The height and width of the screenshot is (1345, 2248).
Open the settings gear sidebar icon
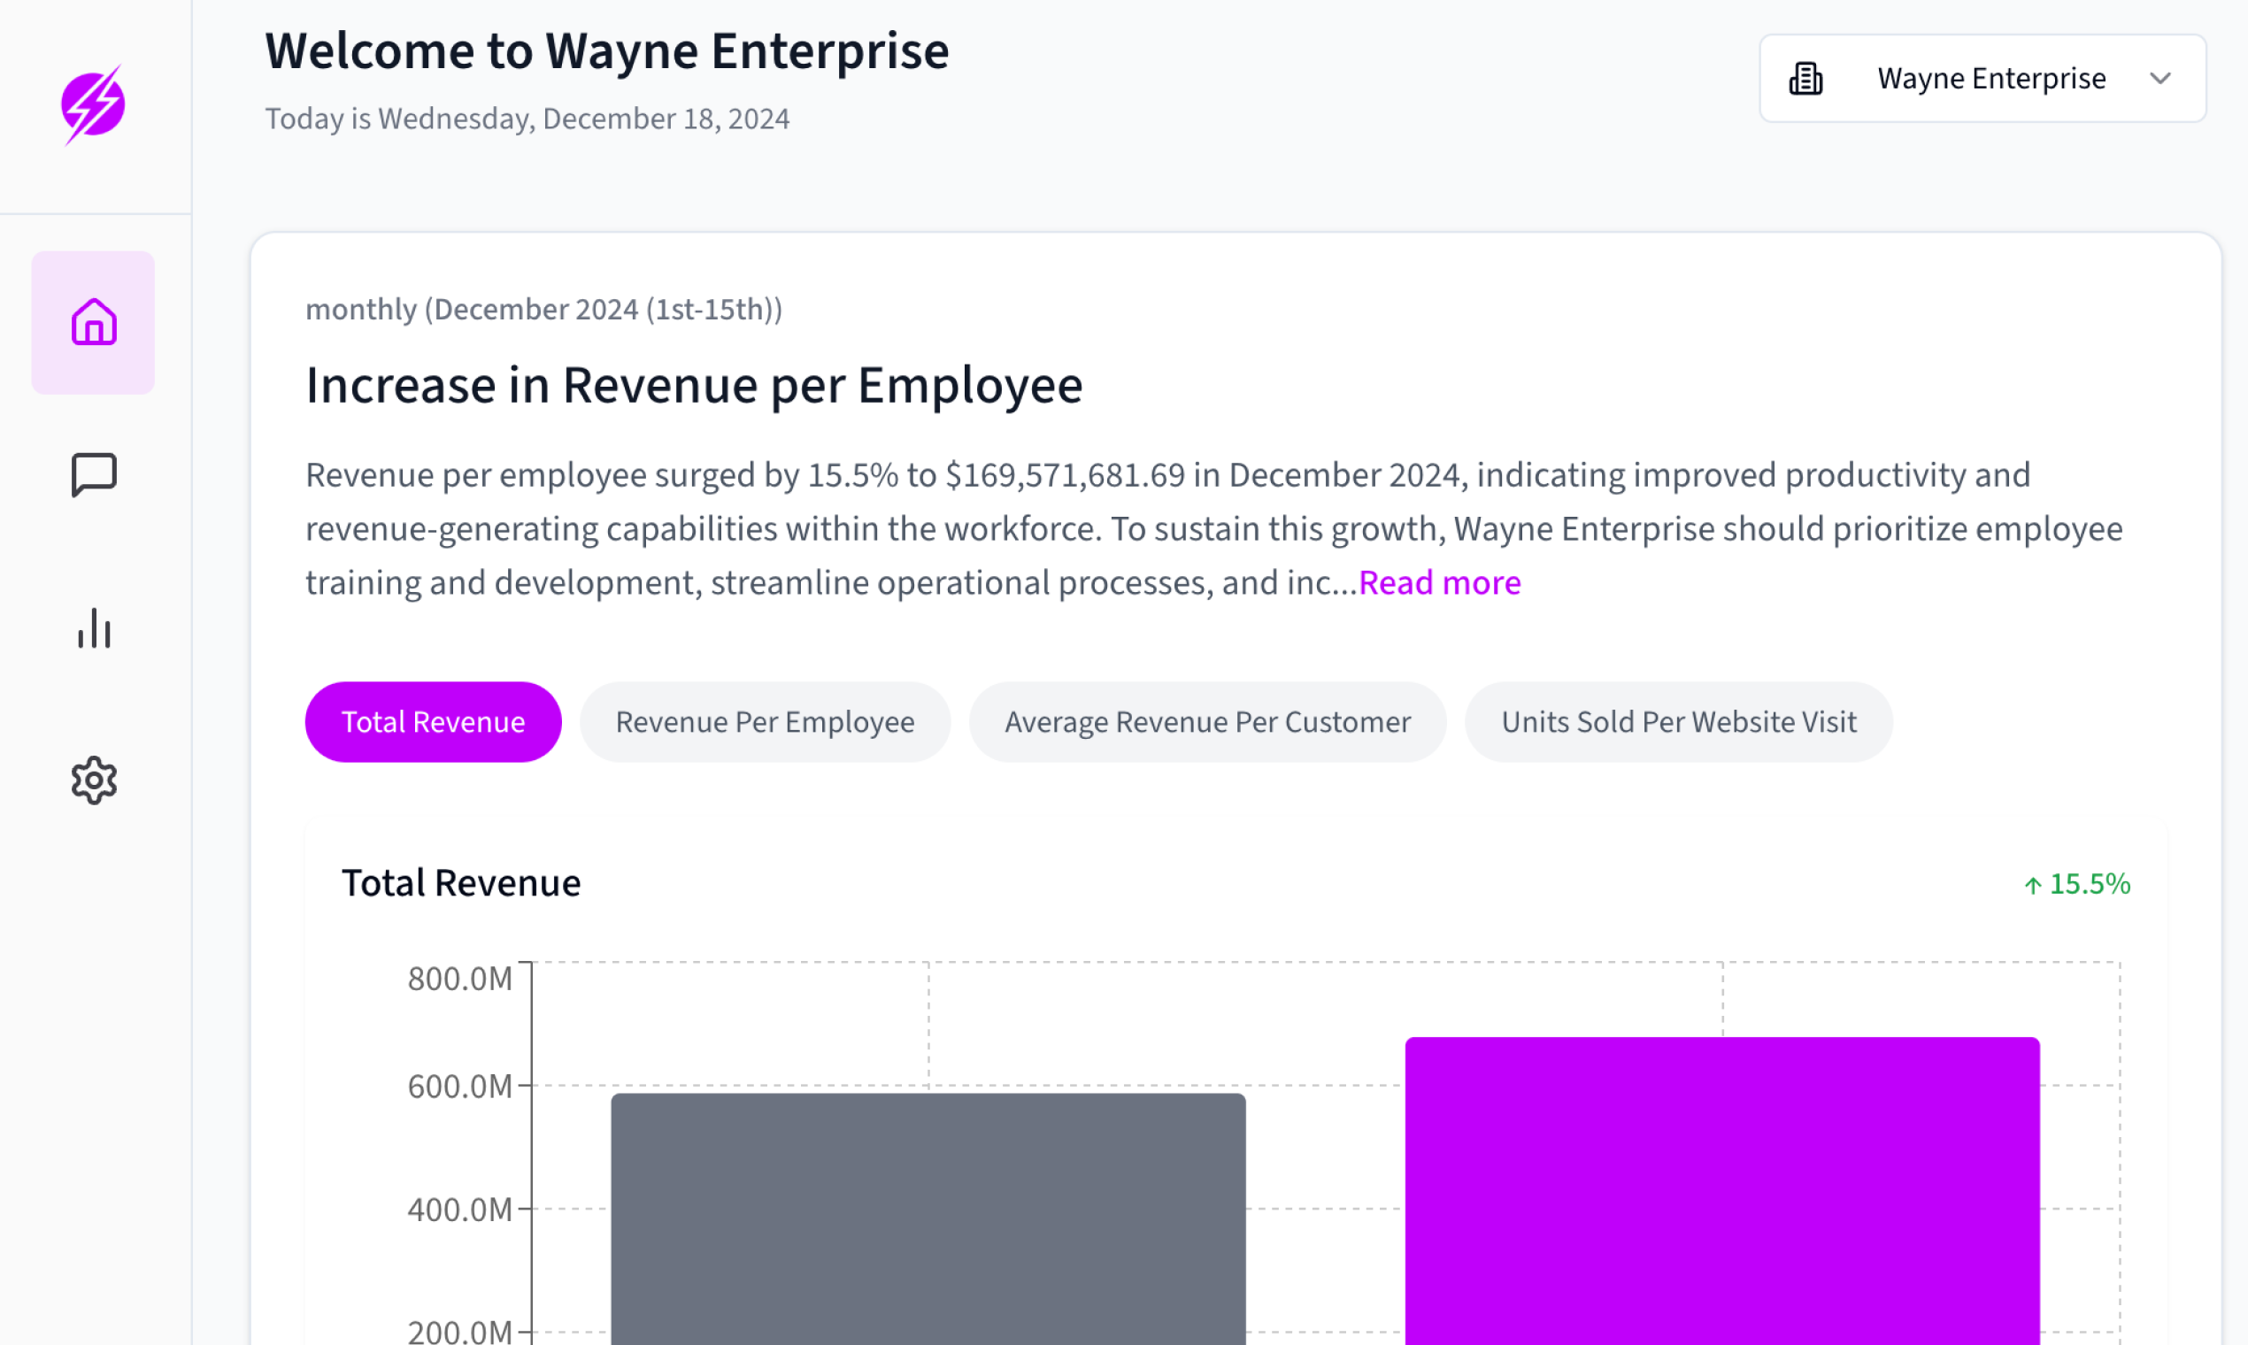coord(93,780)
